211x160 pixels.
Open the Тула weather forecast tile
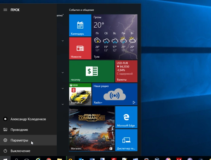(115, 37)
